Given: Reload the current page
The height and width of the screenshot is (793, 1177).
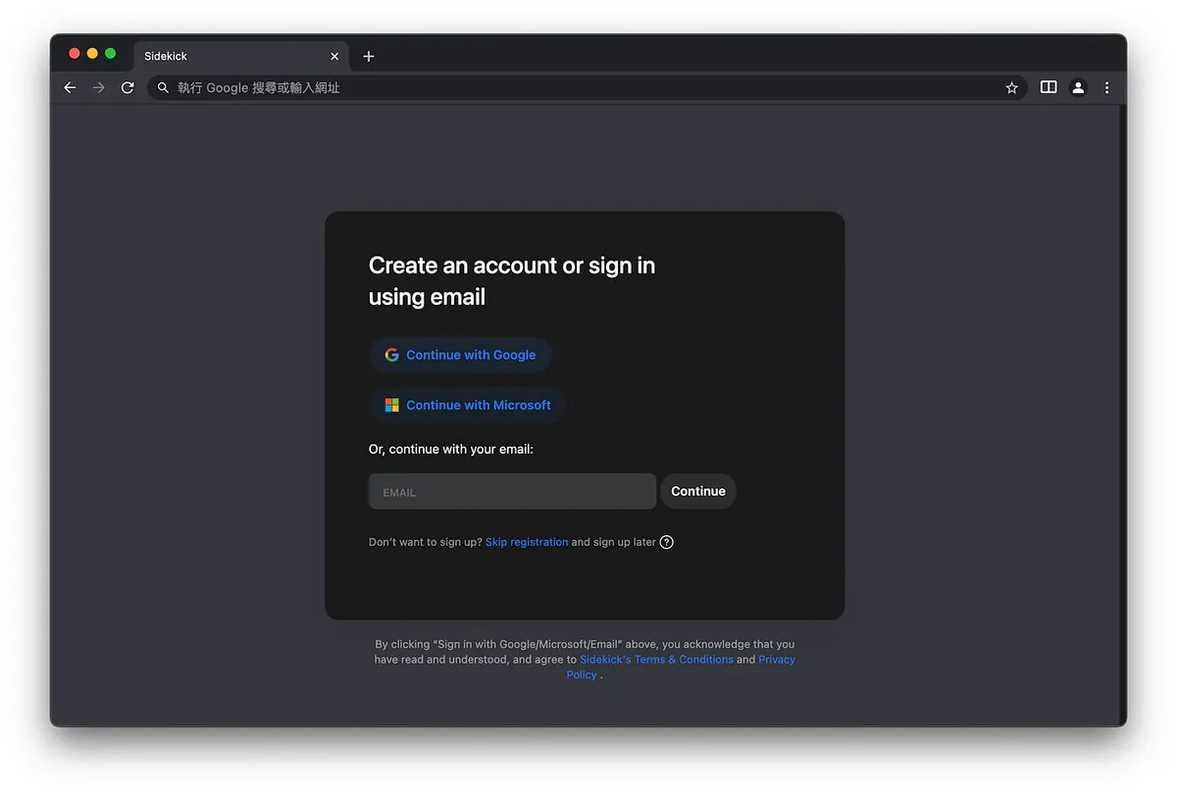Looking at the screenshot, I should [128, 88].
